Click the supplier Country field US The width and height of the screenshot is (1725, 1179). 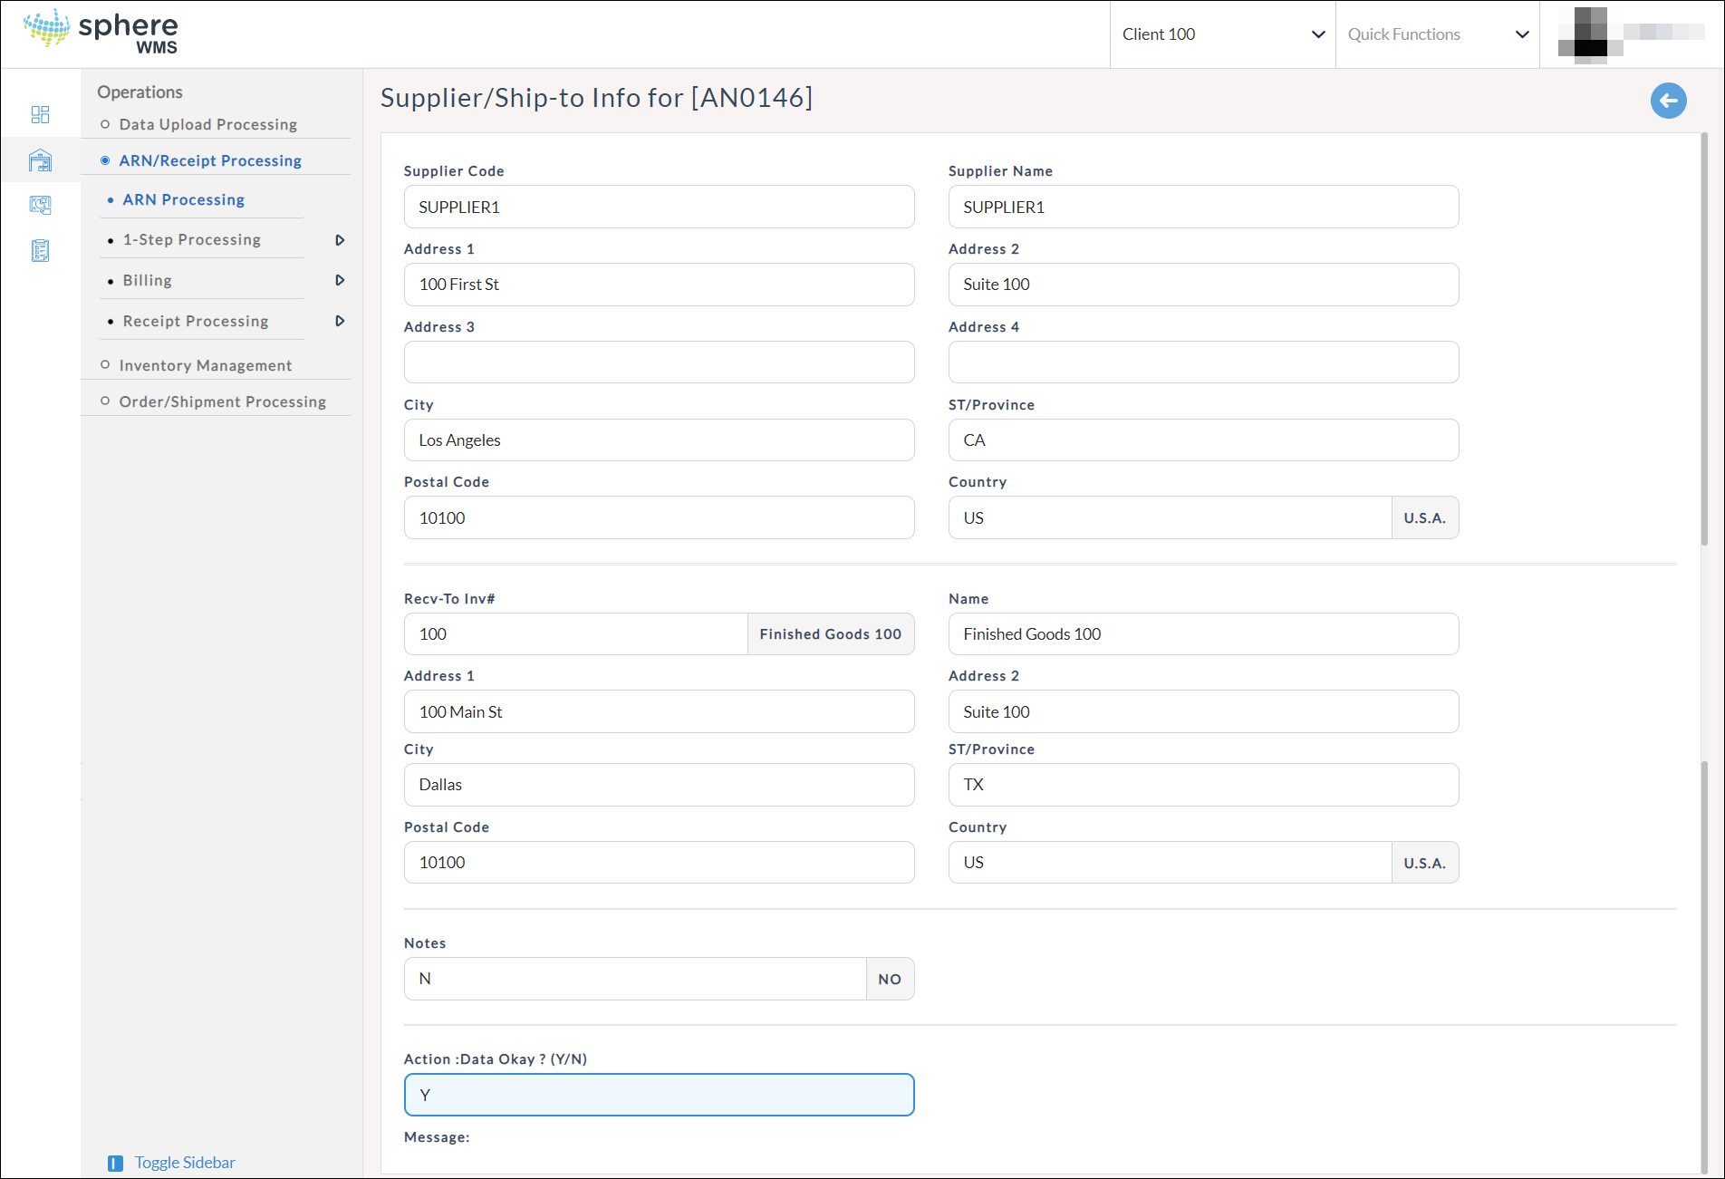pos(1170,517)
